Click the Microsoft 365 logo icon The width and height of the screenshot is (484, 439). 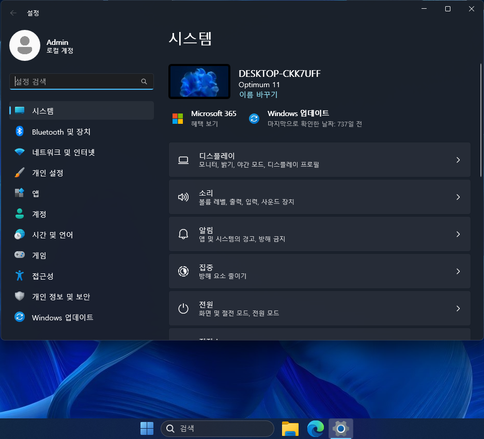[178, 118]
